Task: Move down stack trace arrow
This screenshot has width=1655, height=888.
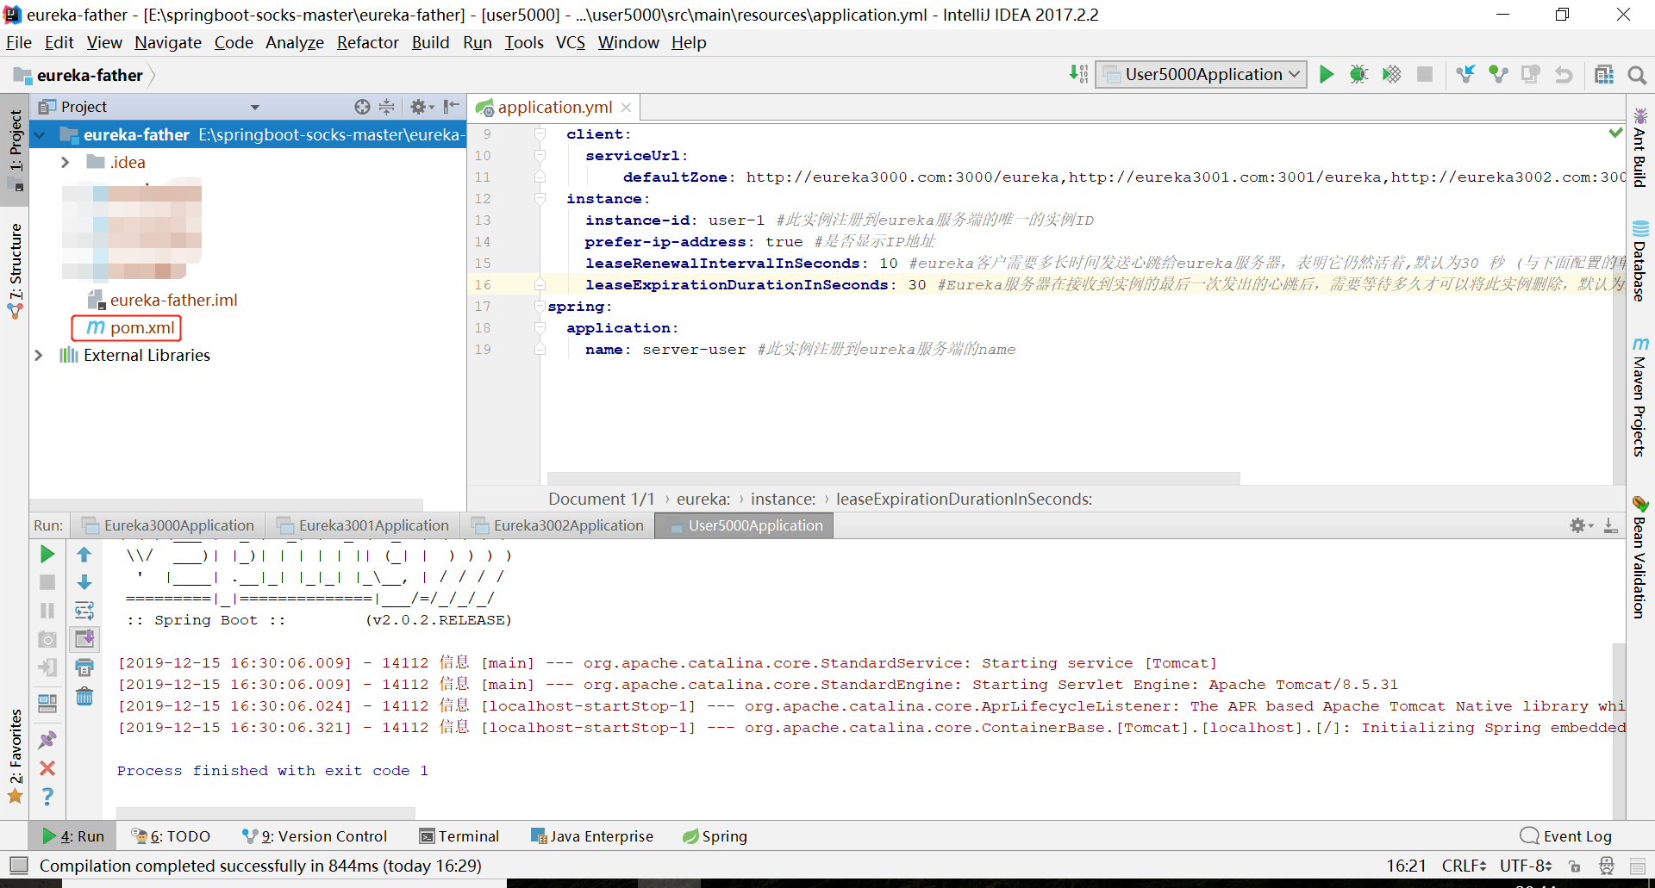Action: (84, 582)
